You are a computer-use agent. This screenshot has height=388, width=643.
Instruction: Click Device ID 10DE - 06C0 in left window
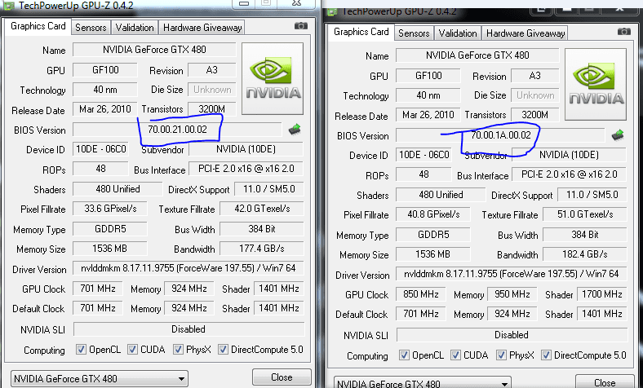[x=101, y=149]
